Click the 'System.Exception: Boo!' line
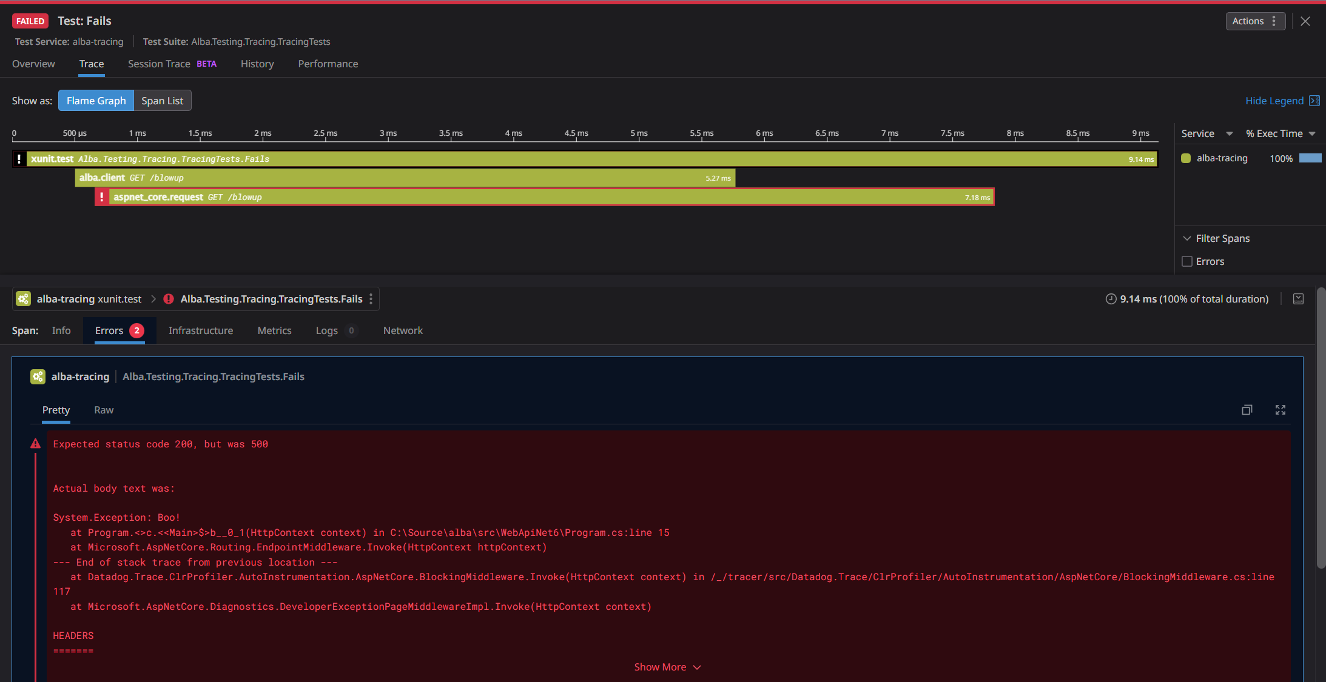 [116, 518]
